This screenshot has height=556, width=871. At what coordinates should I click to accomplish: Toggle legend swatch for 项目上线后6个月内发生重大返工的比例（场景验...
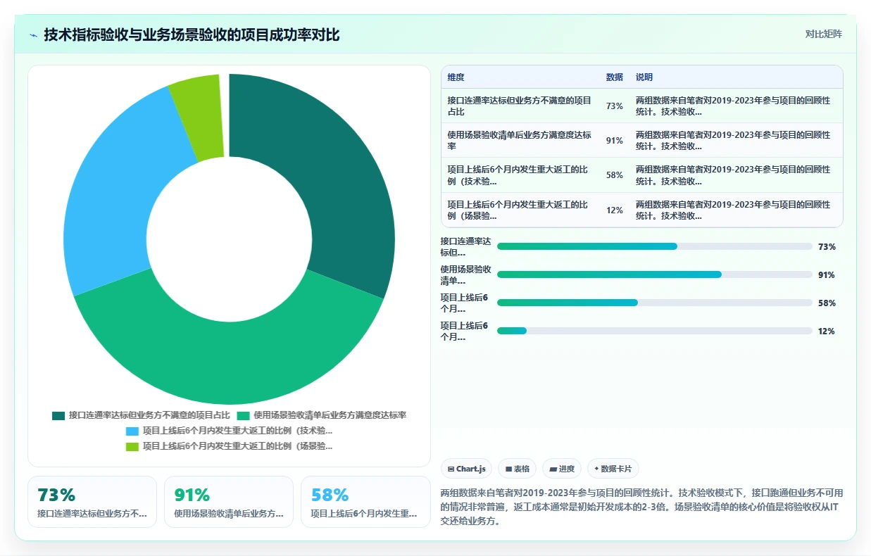click(132, 446)
